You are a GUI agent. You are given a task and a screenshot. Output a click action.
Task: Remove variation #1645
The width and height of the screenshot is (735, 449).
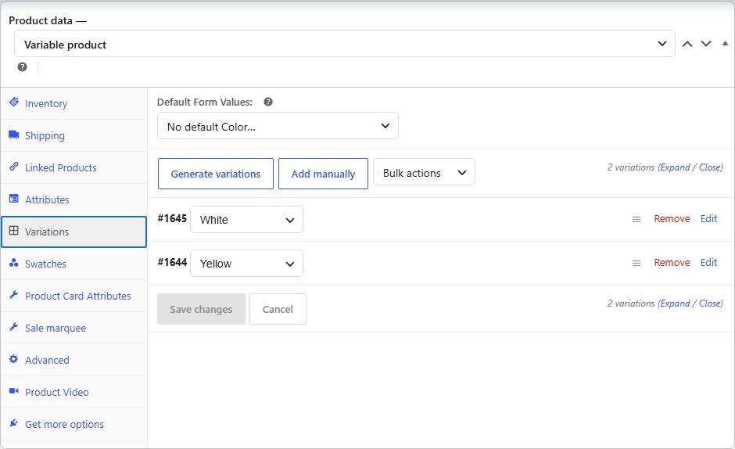coord(672,219)
